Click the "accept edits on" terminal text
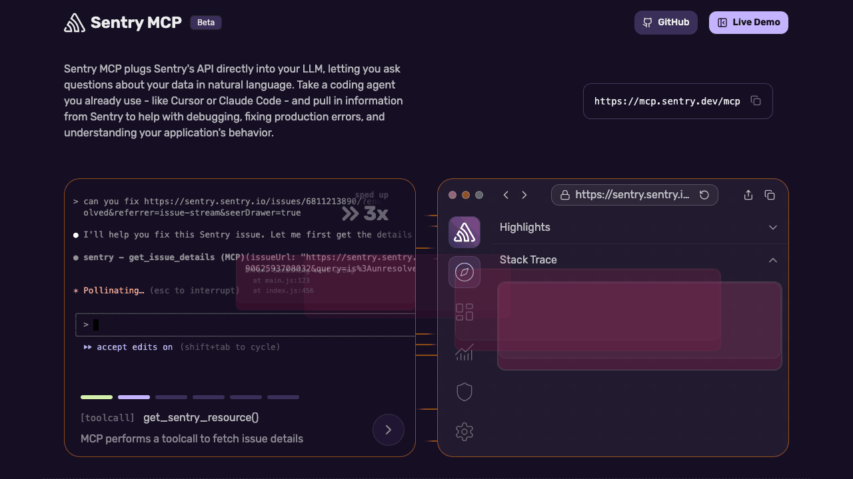The image size is (853, 479). [x=135, y=347]
